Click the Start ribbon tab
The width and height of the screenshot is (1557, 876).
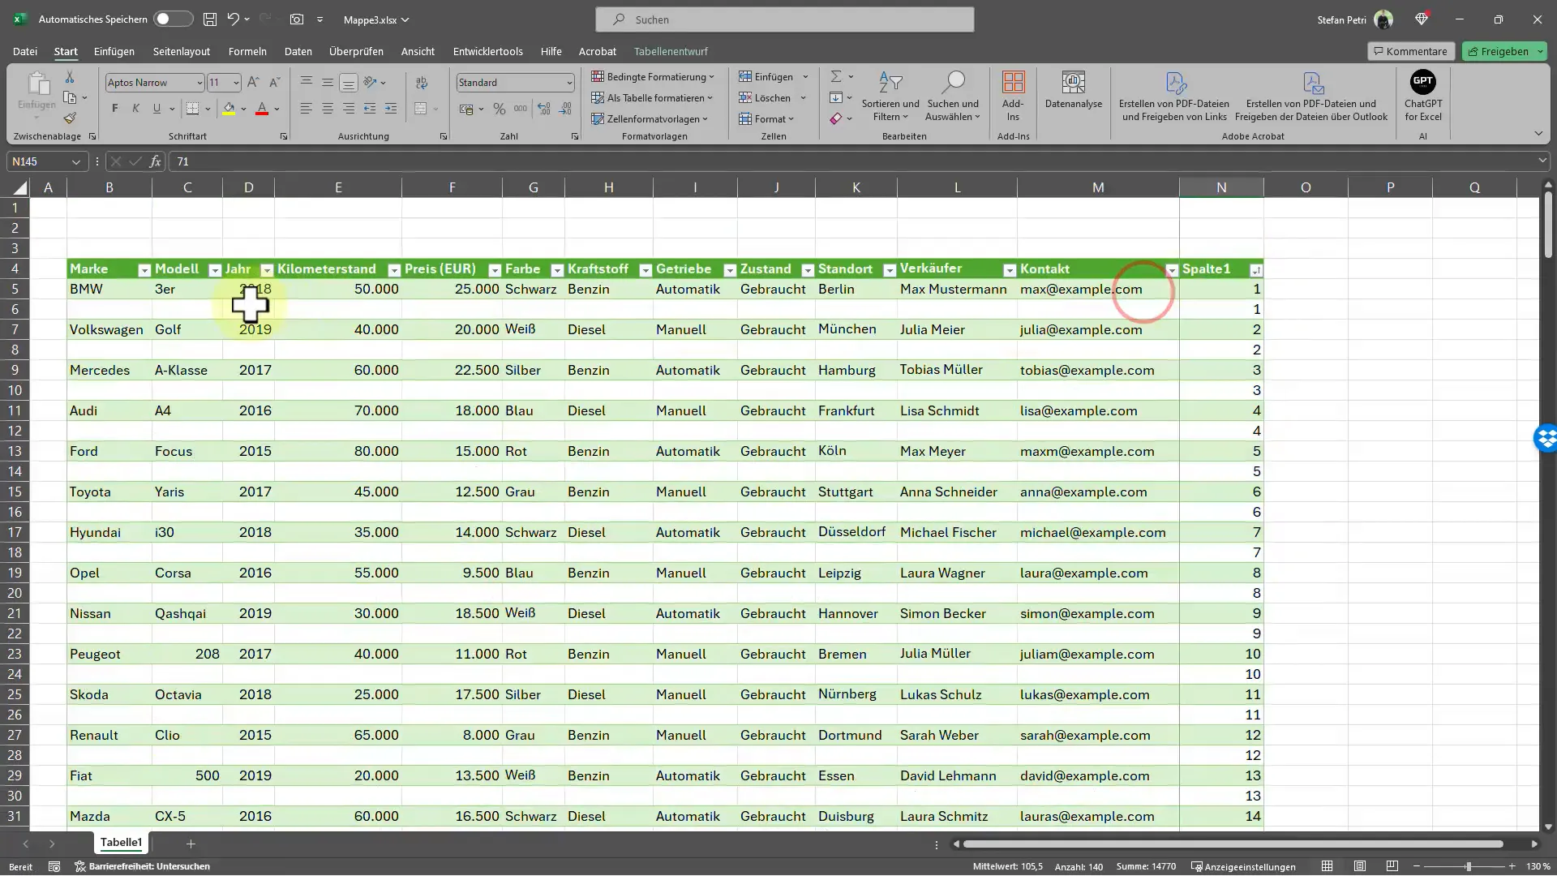[x=65, y=50]
